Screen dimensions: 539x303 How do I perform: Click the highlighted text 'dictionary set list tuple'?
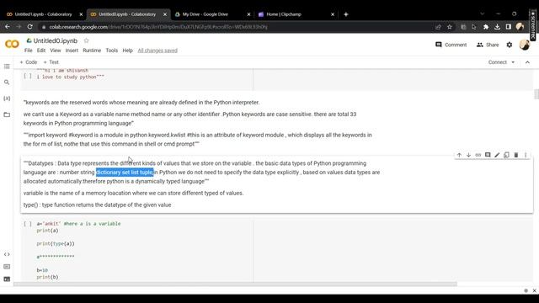(x=125, y=173)
